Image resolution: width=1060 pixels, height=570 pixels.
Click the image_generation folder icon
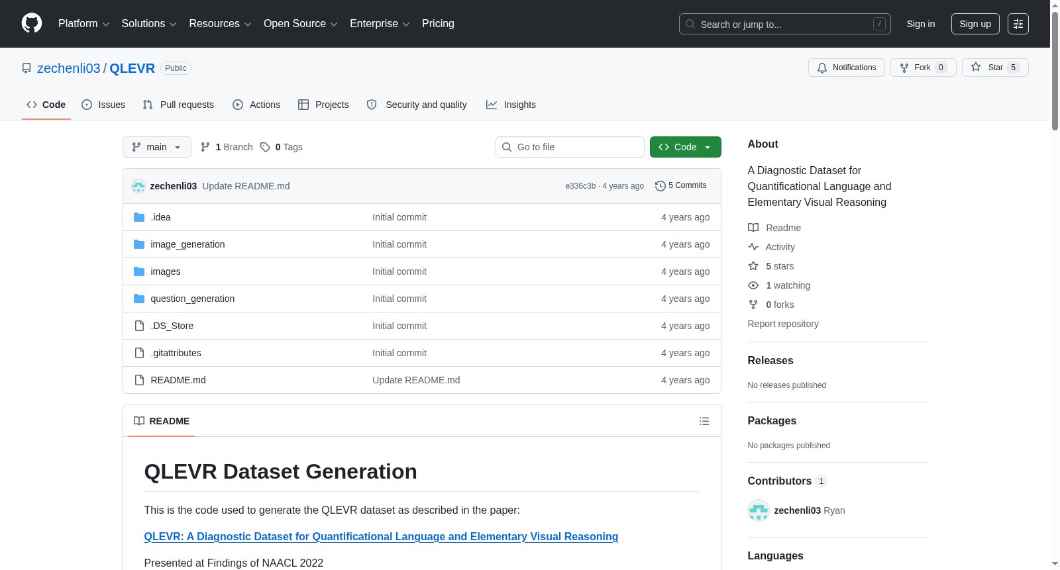(x=139, y=244)
